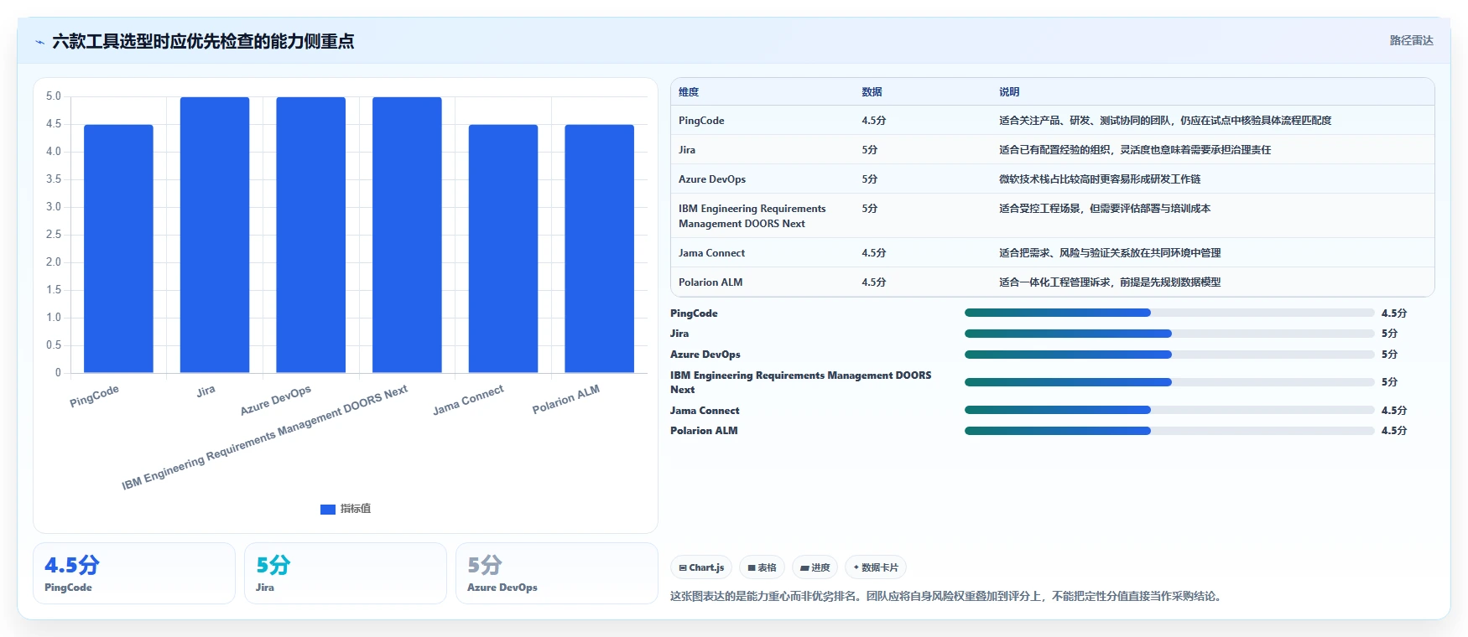The image size is (1468, 637).
Task: Click the long IBM Engineering x-axis label
Action: 264,437
